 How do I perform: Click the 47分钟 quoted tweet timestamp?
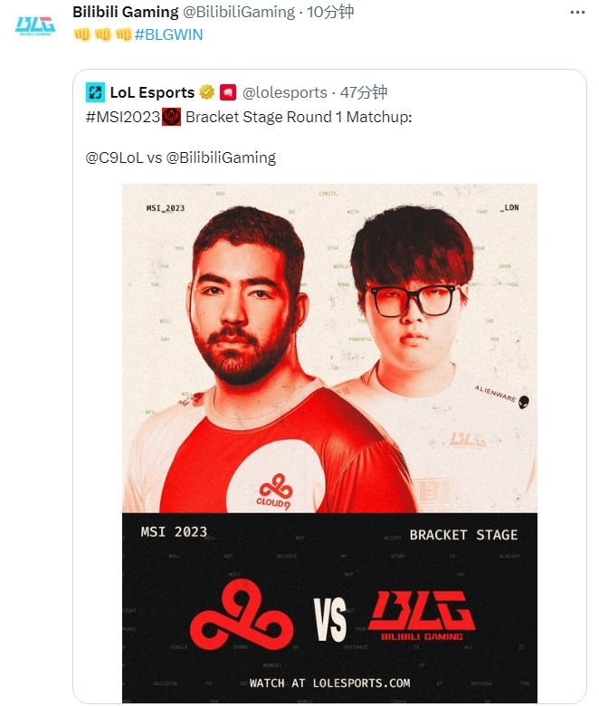pyautogui.click(x=364, y=92)
